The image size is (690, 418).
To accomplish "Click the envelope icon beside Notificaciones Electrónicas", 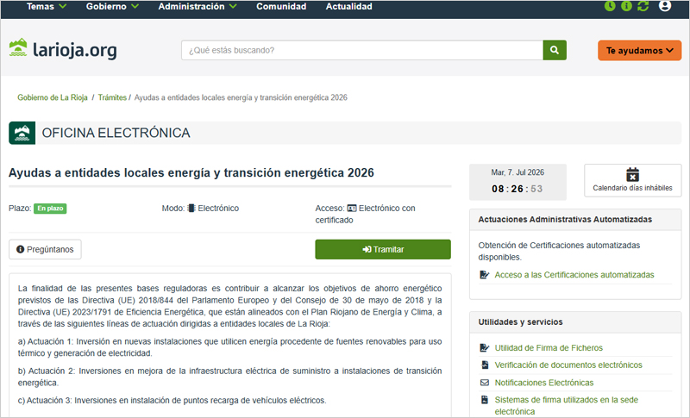I will 485,383.
